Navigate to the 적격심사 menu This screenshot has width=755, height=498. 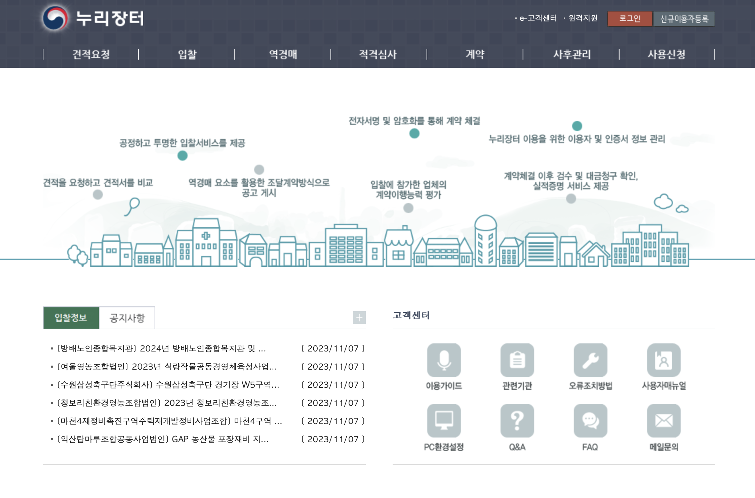click(377, 54)
